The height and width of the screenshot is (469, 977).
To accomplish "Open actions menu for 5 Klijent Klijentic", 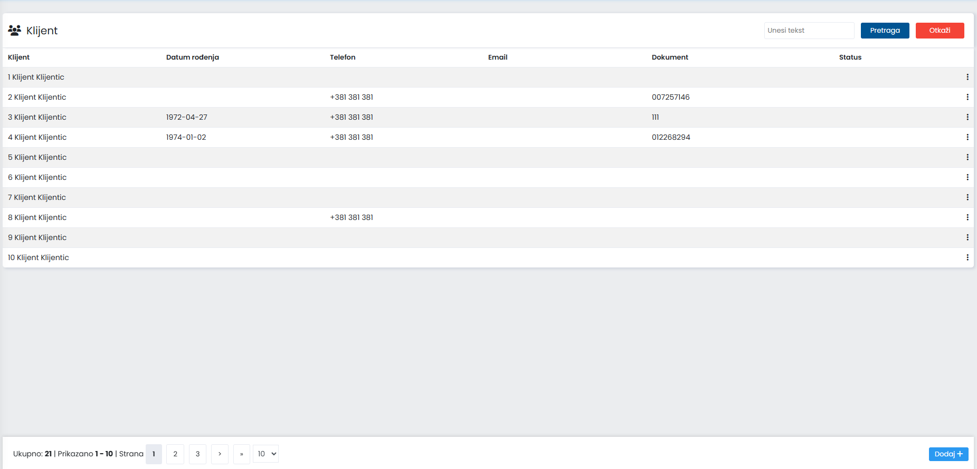I will click(x=967, y=157).
